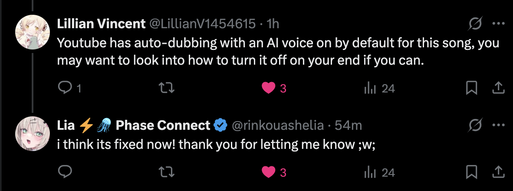Open Grok explain icon on Lia's tweet
The image size is (513, 191).
point(475,125)
